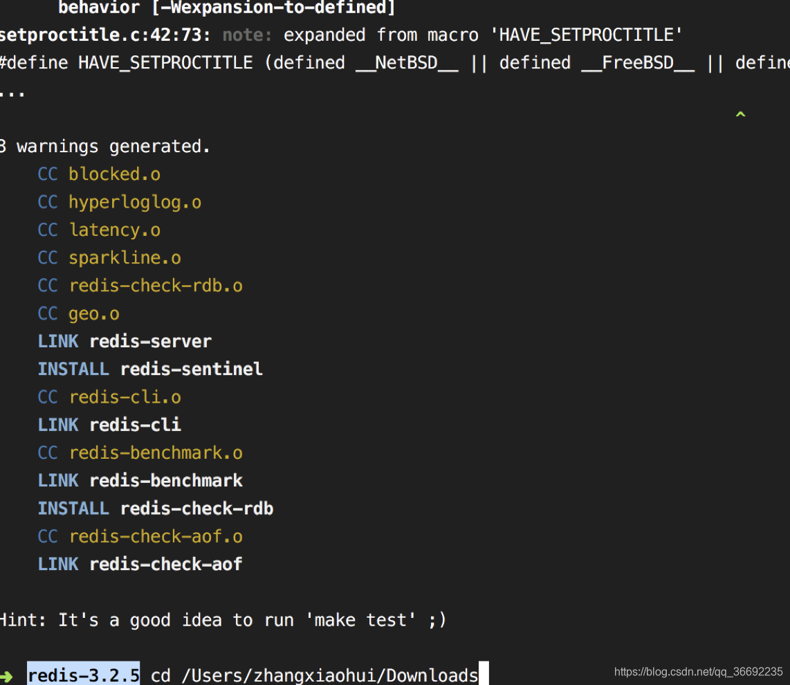
Task: Click 'redis-check-aof' in the LINK line
Action: 166,565
